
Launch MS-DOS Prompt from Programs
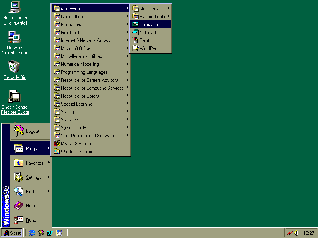pos(91,144)
